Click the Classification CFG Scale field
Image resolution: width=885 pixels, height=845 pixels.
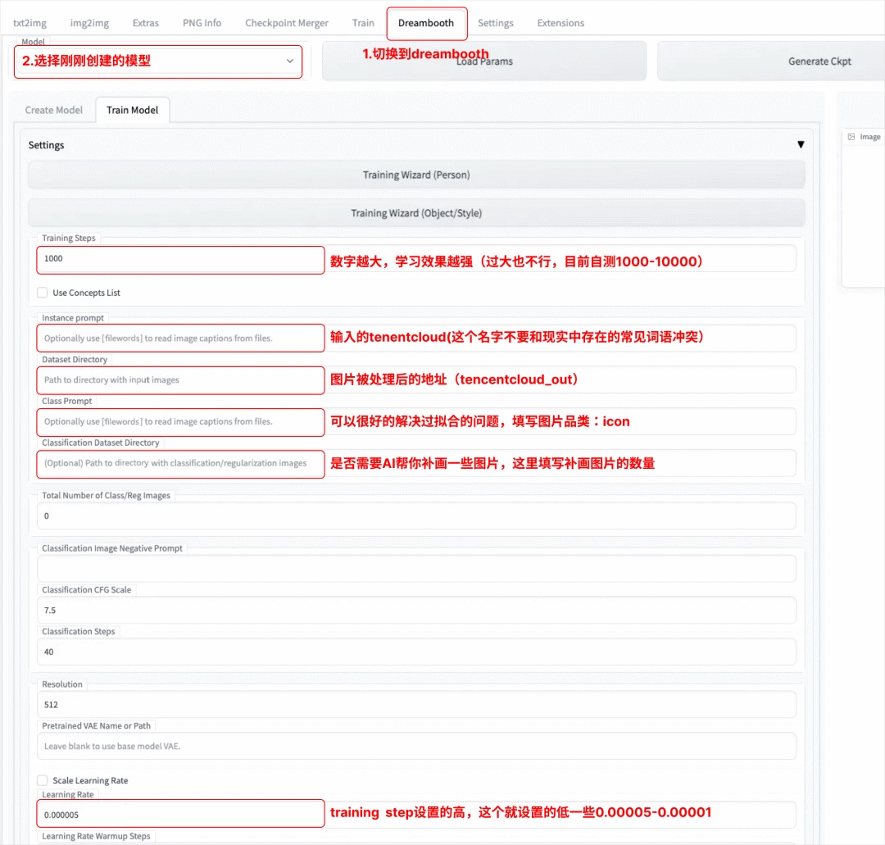click(x=416, y=611)
